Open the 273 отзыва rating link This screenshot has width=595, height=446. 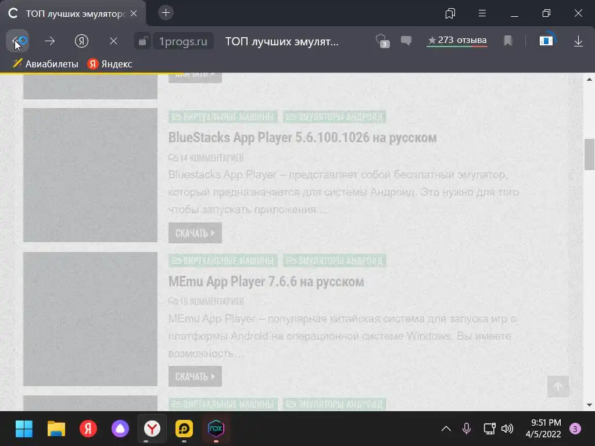coord(457,41)
